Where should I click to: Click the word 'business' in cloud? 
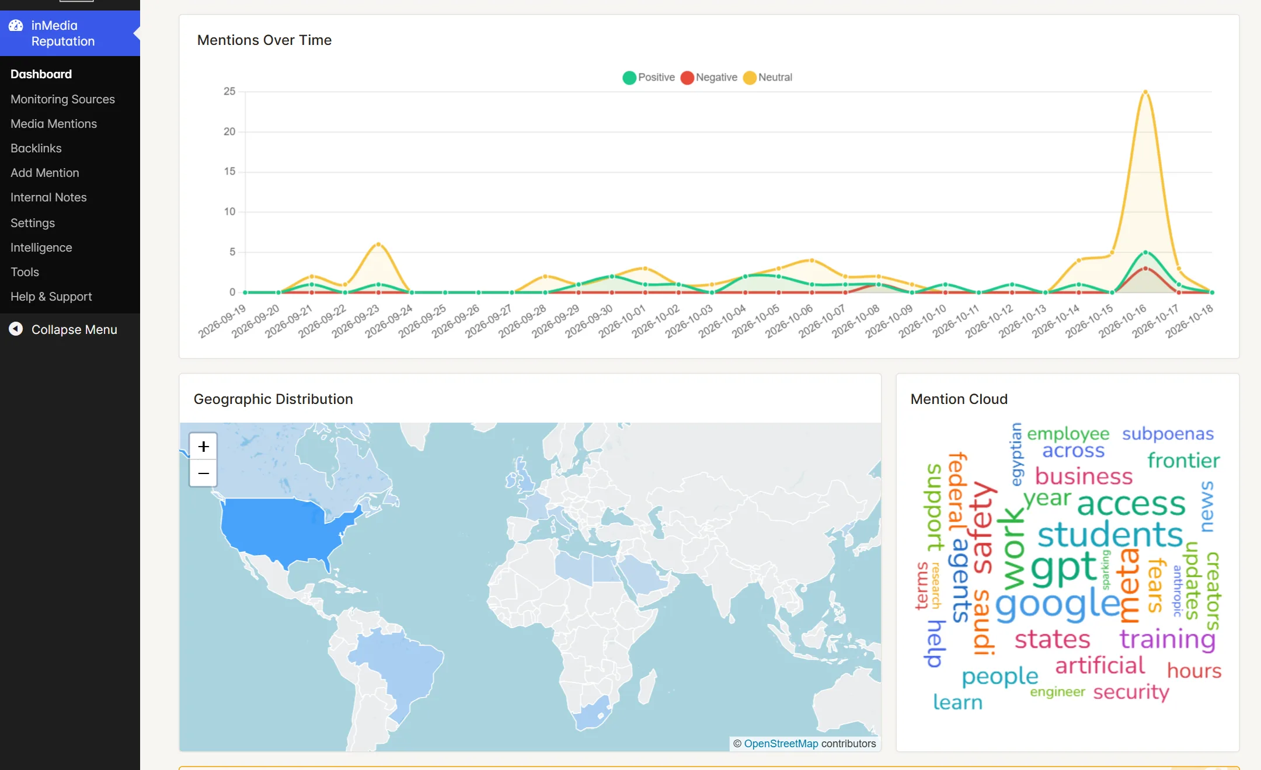point(1084,476)
